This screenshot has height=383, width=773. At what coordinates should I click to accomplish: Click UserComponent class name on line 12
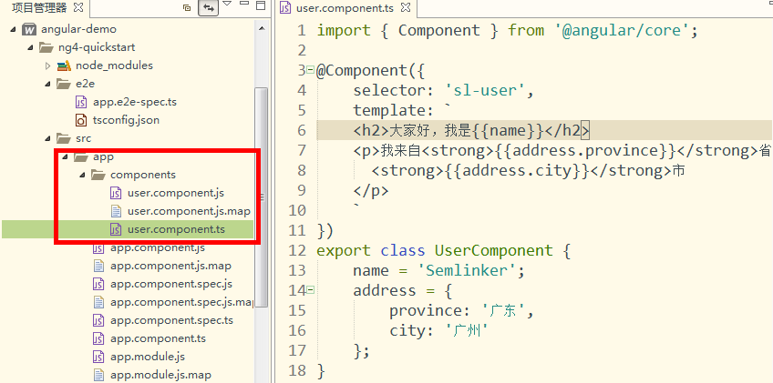(494, 250)
